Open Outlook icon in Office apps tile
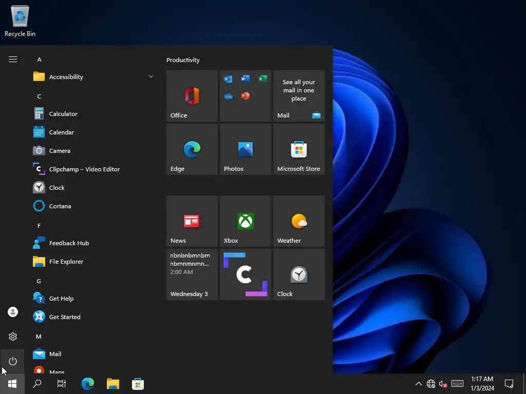The width and height of the screenshot is (526, 394). tap(228, 79)
